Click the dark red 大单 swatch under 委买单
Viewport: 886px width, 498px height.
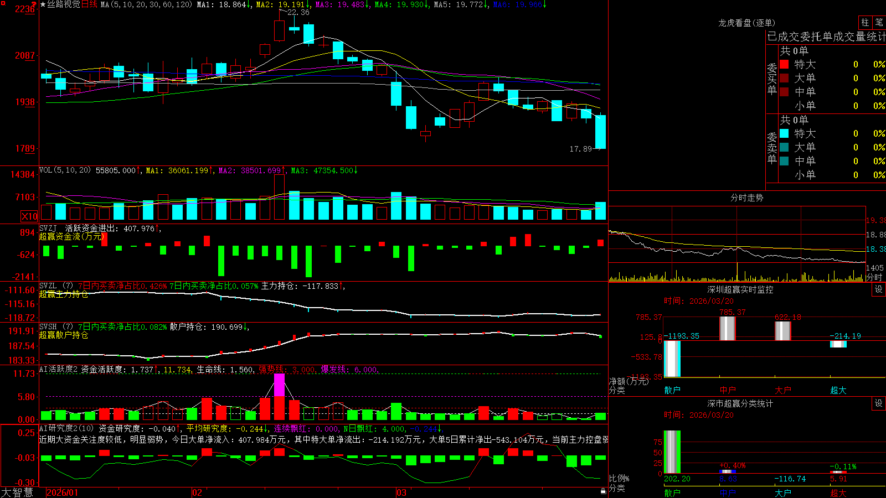[784, 78]
